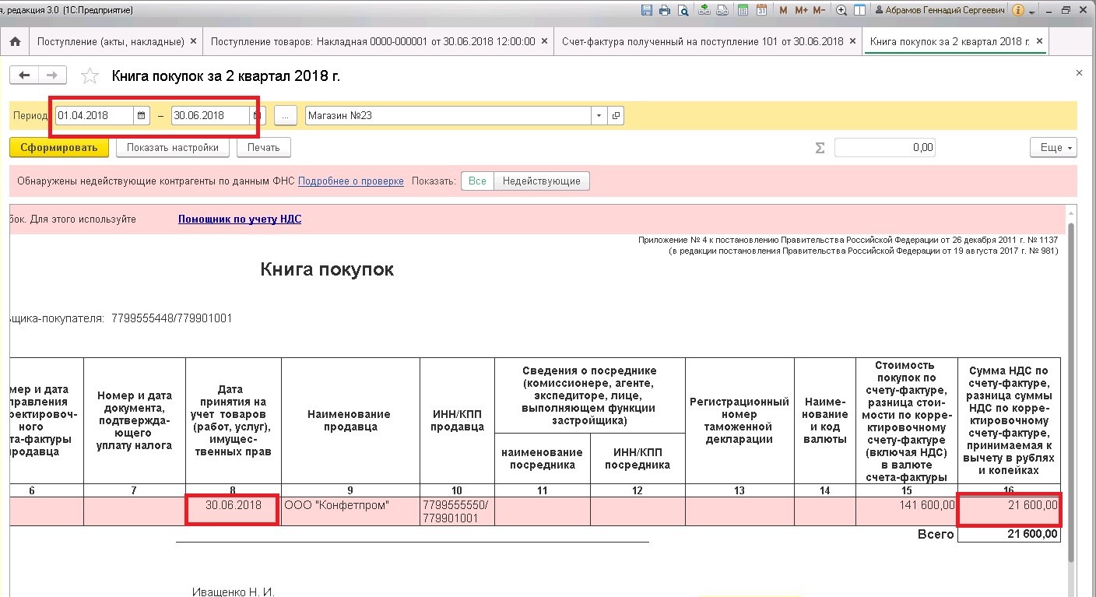Open the organization card icon

click(616, 115)
